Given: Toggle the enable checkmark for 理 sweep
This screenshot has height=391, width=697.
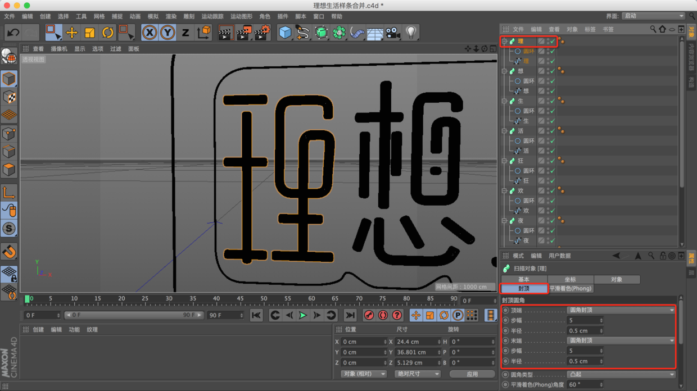Looking at the screenshot, I should coord(553,41).
